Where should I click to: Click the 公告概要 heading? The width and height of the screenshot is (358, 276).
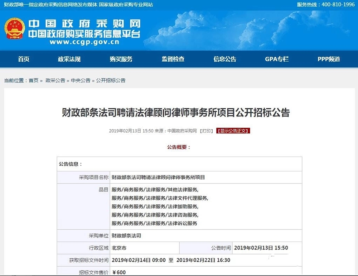(179, 147)
